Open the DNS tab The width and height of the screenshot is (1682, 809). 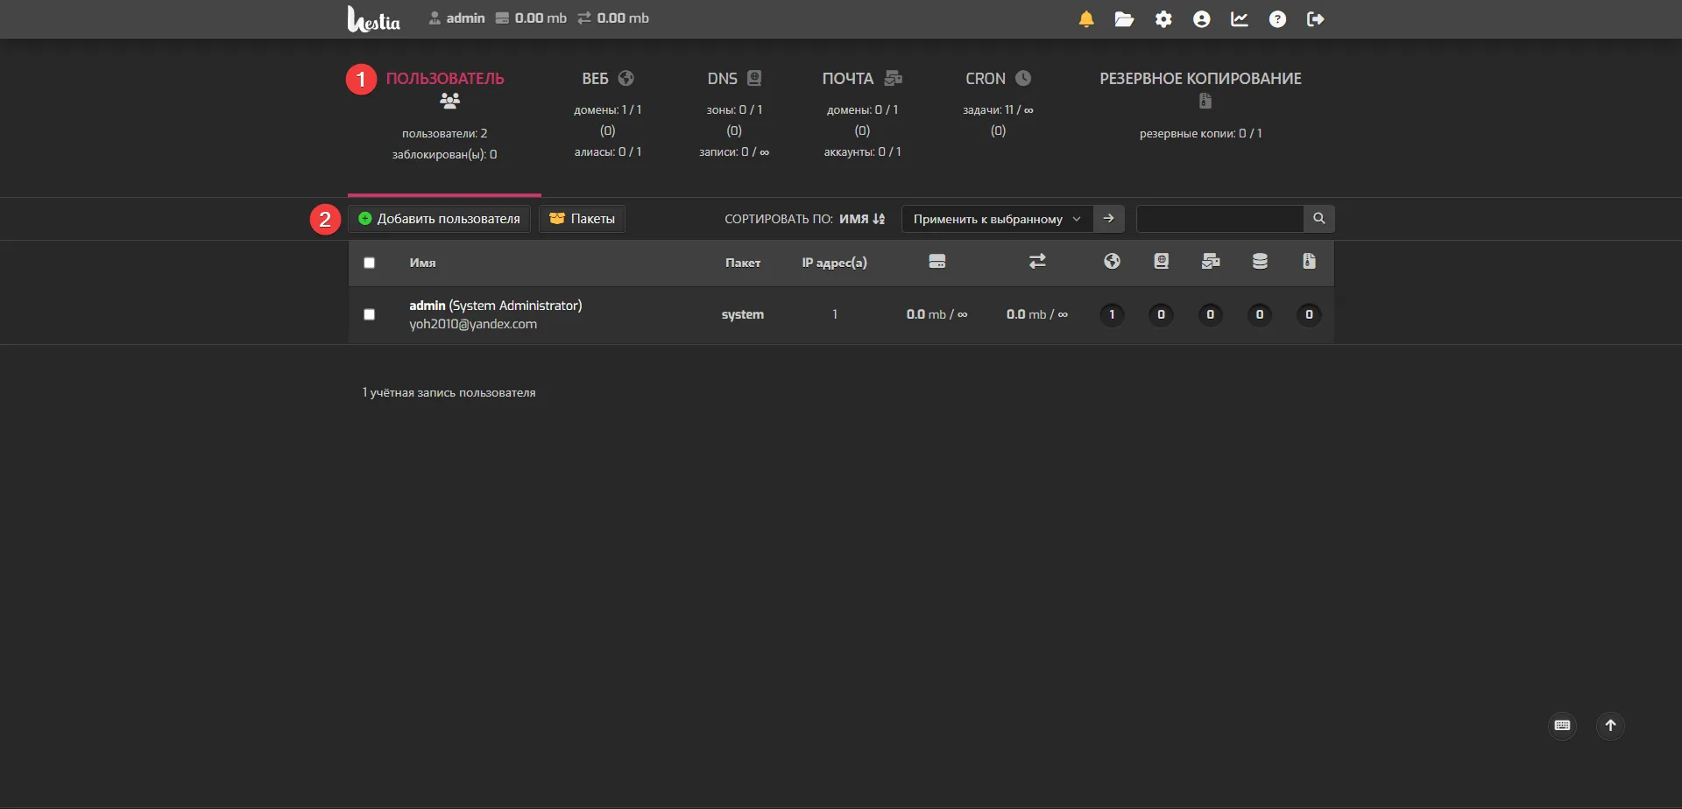(x=733, y=79)
